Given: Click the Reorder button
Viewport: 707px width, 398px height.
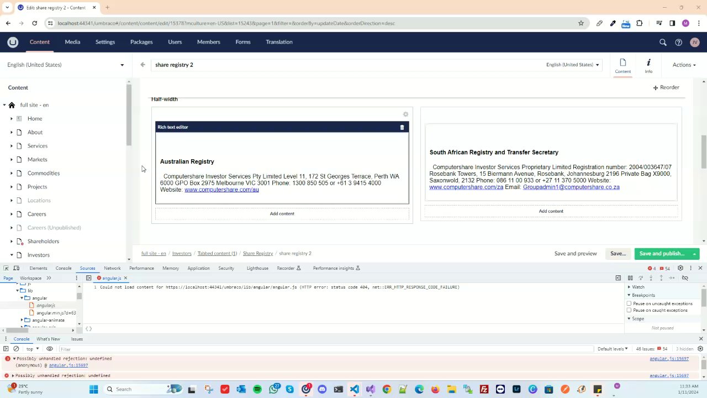Looking at the screenshot, I should [x=666, y=87].
